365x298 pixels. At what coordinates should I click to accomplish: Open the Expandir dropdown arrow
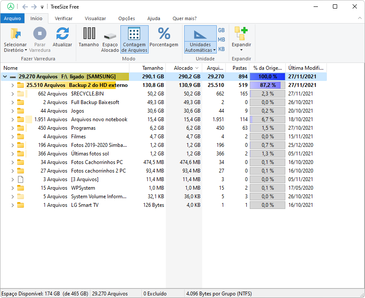pyautogui.click(x=241, y=50)
